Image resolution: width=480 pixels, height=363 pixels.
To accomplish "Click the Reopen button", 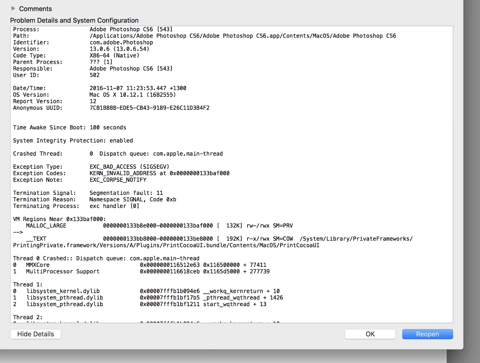I will pyautogui.click(x=427, y=334).
